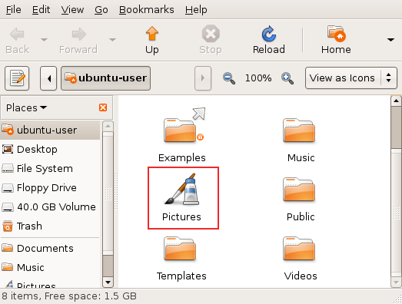Zoom out with the minus magnifier
The height and width of the screenshot is (304, 402).
[x=229, y=78]
